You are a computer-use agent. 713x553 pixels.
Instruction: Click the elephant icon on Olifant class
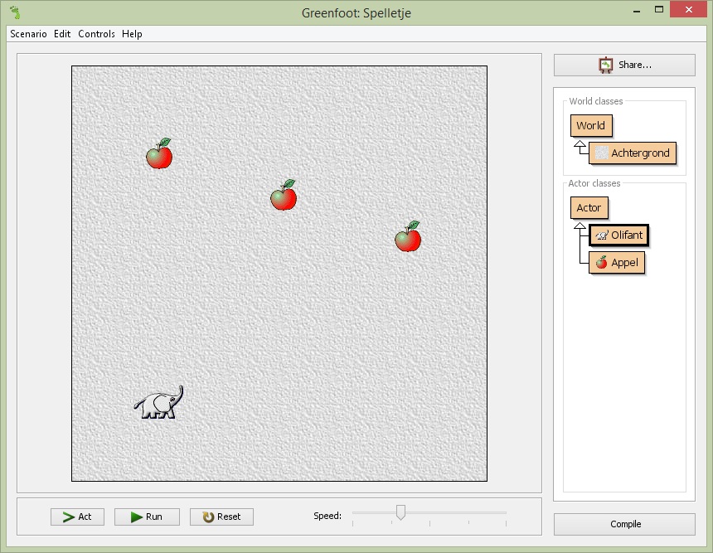(x=602, y=235)
